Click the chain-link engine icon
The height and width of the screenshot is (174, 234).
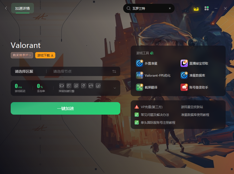pyautogui.click(x=62, y=86)
